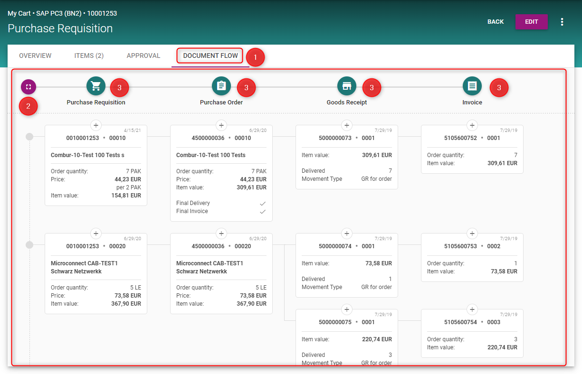Go to the Approval tab
This screenshot has height=374, width=582.
click(x=143, y=56)
